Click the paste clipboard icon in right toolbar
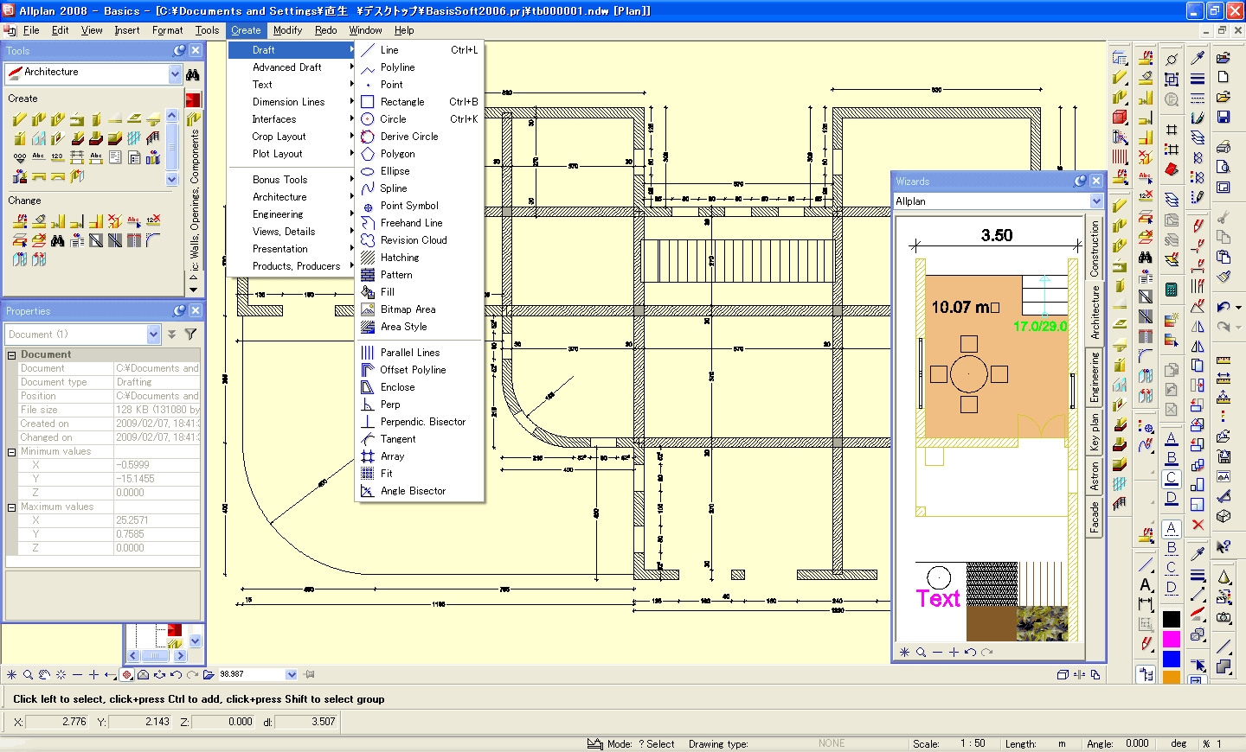The height and width of the screenshot is (752, 1246). 1224,257
